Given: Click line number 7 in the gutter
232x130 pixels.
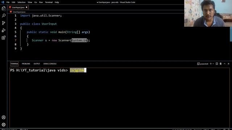Looking at the screenshot, I should (x=15, y=40).
